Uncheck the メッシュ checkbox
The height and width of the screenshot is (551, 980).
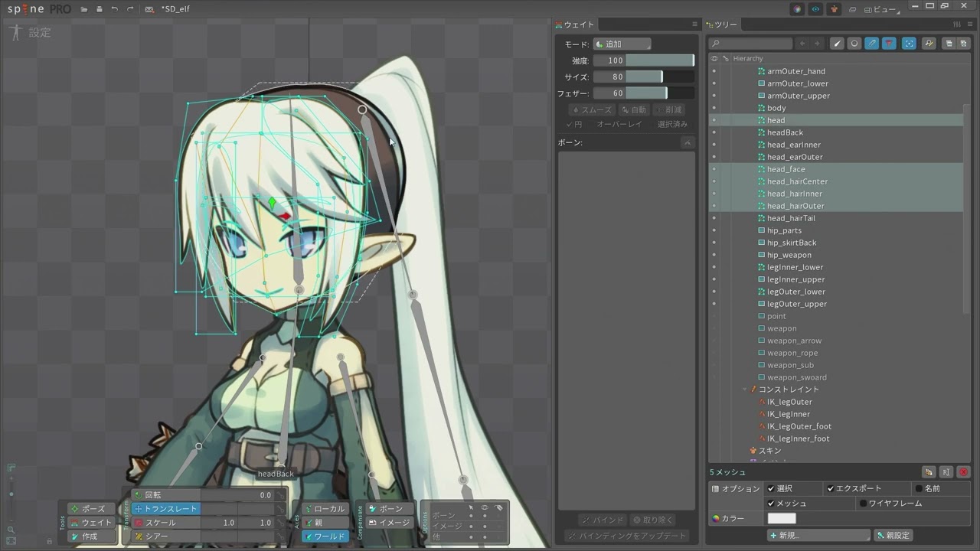click(771, 504)
